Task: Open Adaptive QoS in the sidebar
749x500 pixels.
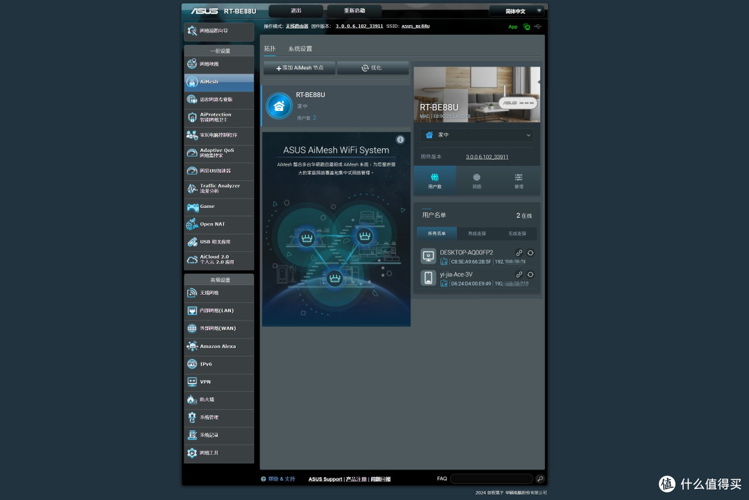Action: tap(218, 153)
